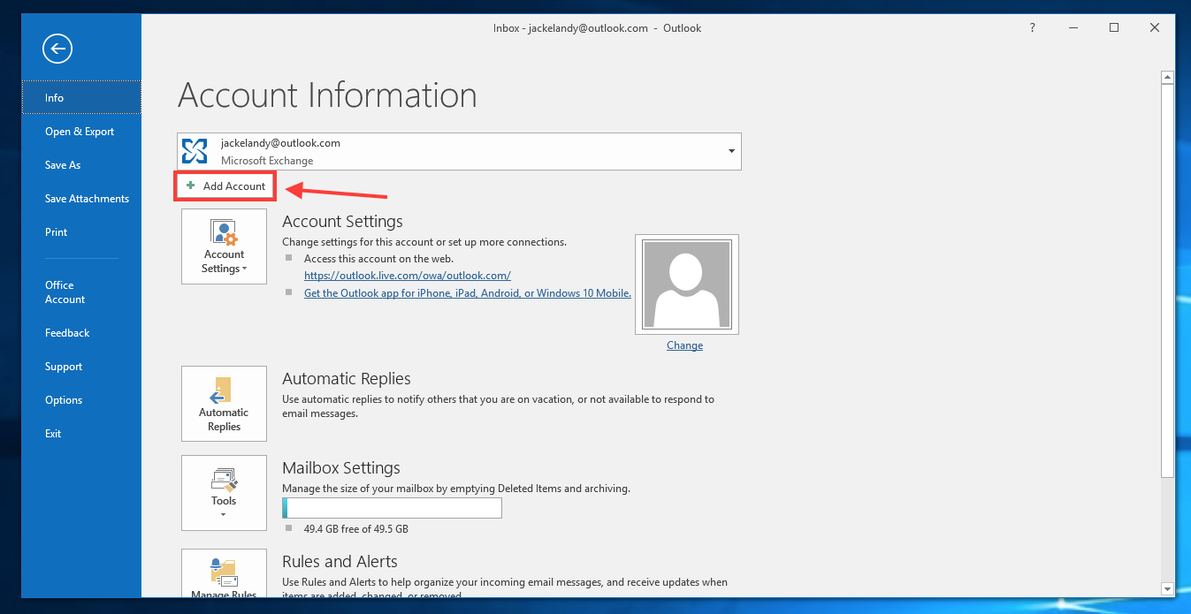
Task: Click the mailbox storage usage bar
Action: [x=392, y=508]
